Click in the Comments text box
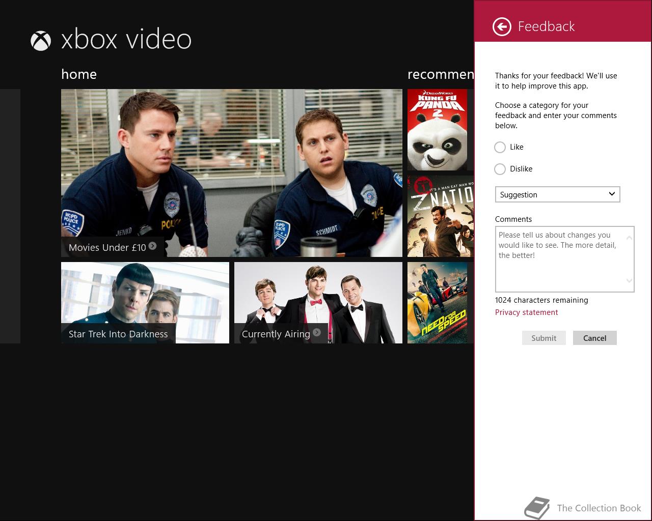This screenshot has width=652, height=521. pos(564,259)
